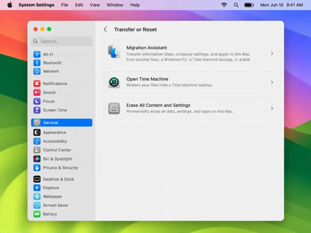
Task: Click the Desktop & Dock icon
Action: tap(37, 179)
